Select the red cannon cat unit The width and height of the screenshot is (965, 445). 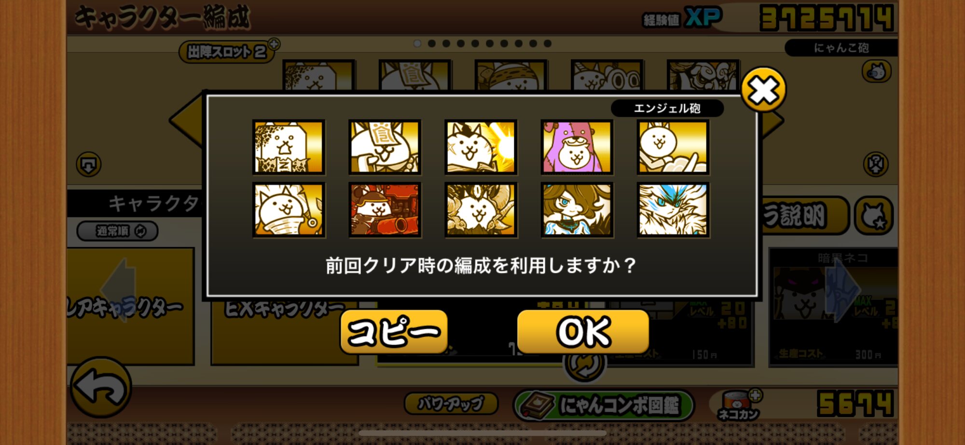(x=385, y=210)
